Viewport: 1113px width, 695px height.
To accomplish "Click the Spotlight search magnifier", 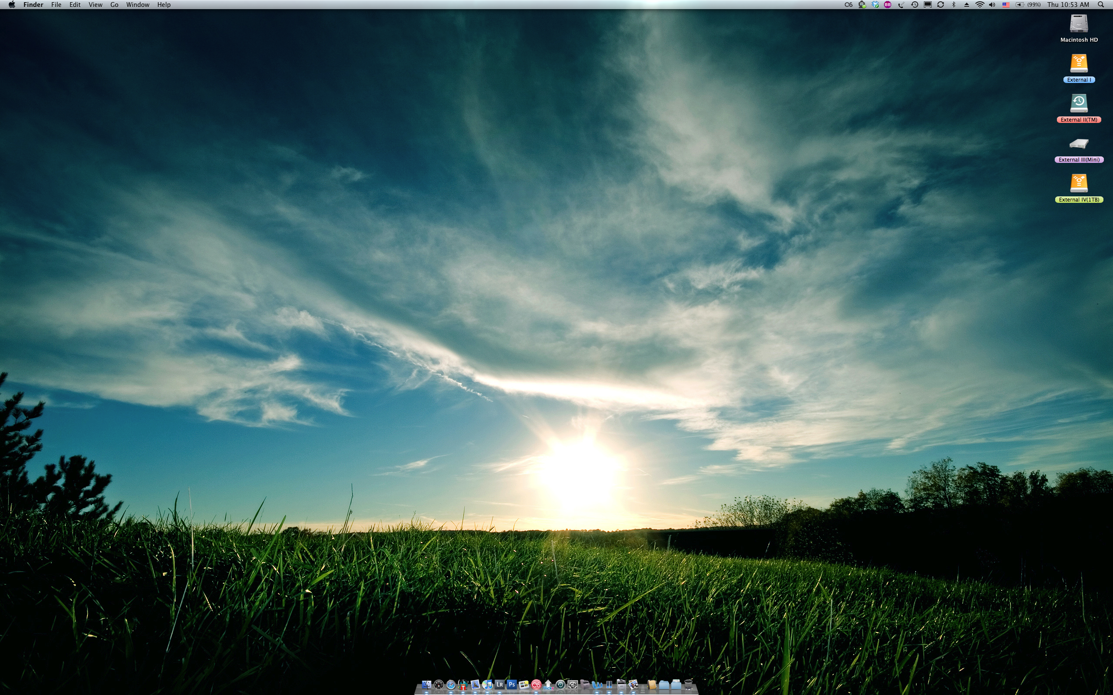I will [x=1100, y=5].
